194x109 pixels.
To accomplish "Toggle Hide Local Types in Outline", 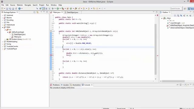I will pos(190,15).
